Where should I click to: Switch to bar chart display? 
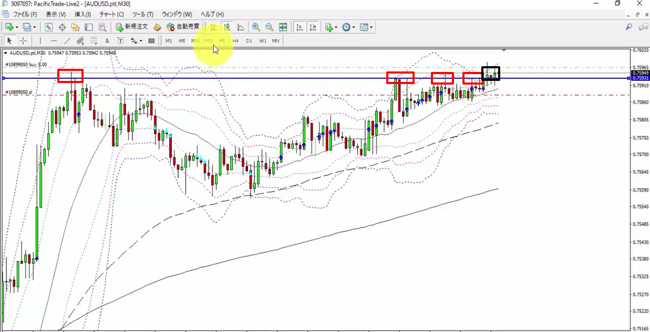pos(213,27)
